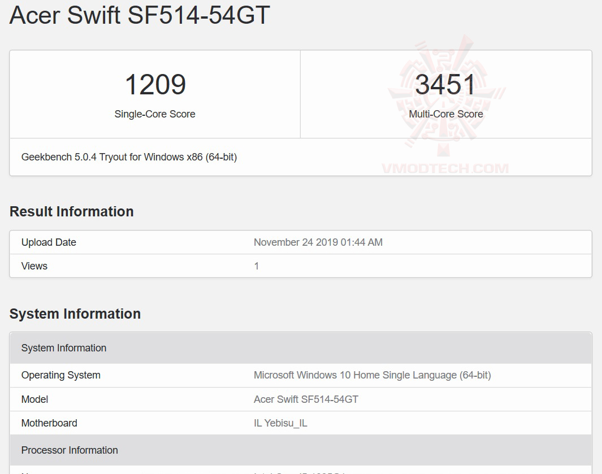Select the Upload Date row label

(x=49, y=242)
